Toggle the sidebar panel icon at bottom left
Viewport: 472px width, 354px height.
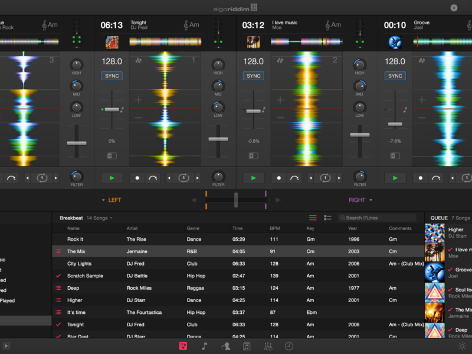(x=6, y=346)
